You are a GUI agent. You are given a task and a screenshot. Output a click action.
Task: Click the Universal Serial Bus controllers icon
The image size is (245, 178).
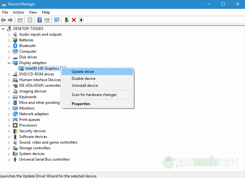click(x=15, y=159)
